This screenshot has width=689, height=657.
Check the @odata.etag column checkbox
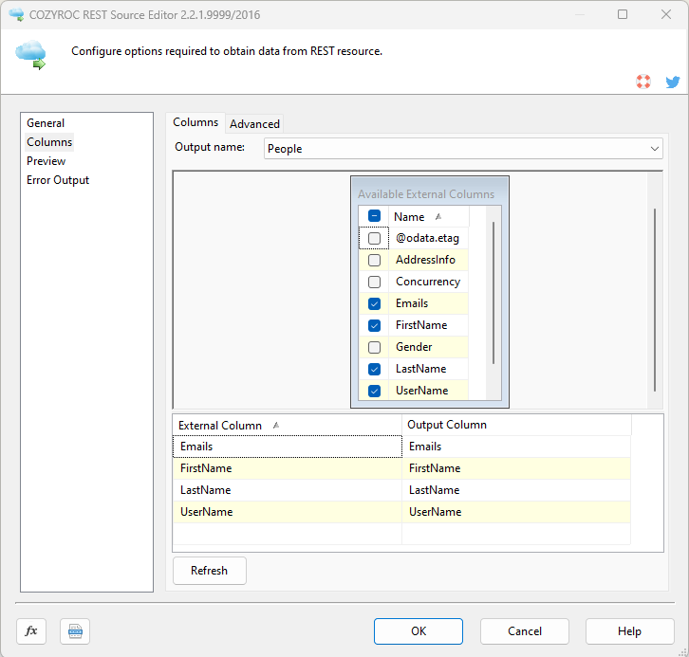[x=374, y=238]
